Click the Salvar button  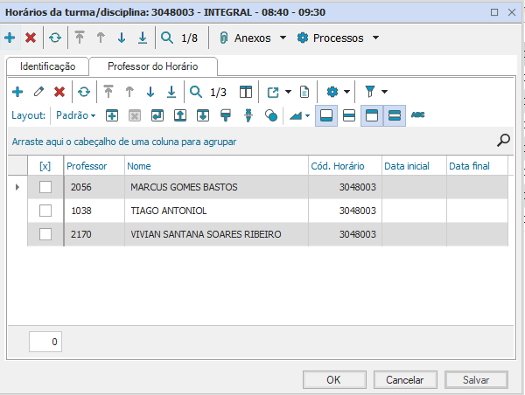coord(475,380)
